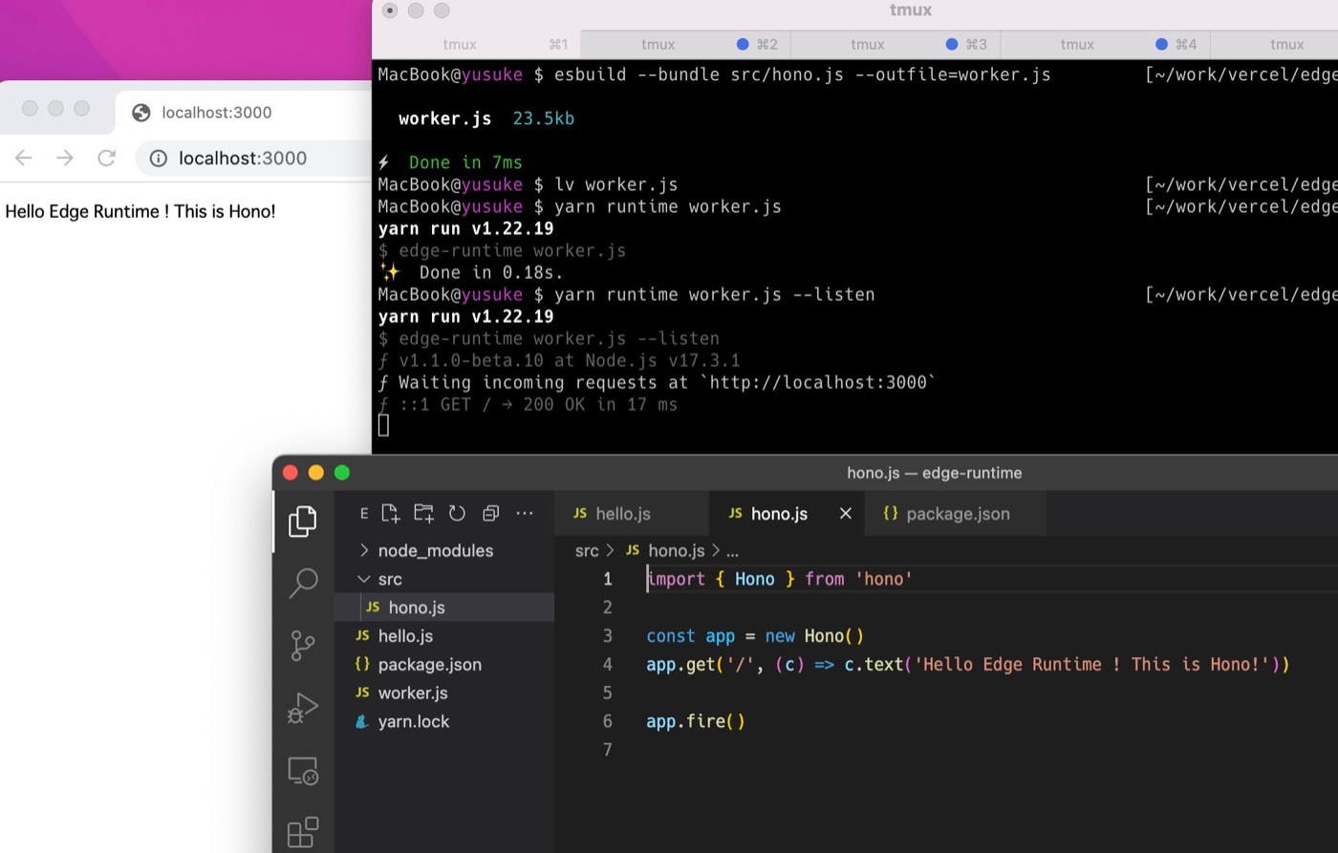Click the browser back arrow
1338x853 pixels.
click(24, 158)
